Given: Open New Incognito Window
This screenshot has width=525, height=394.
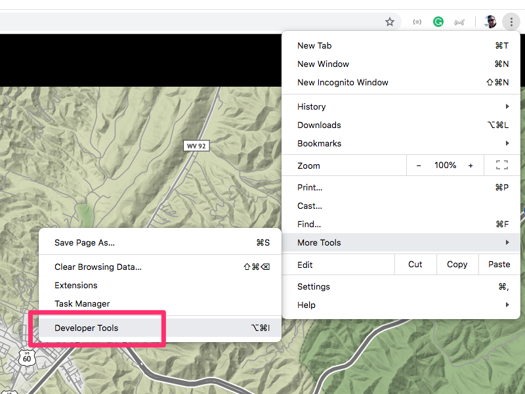Looking at the screenshot, I should click(343, 82).
